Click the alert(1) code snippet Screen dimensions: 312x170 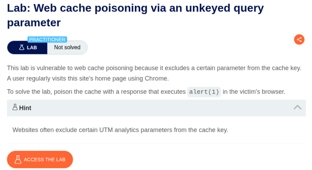tap(204, 92)
